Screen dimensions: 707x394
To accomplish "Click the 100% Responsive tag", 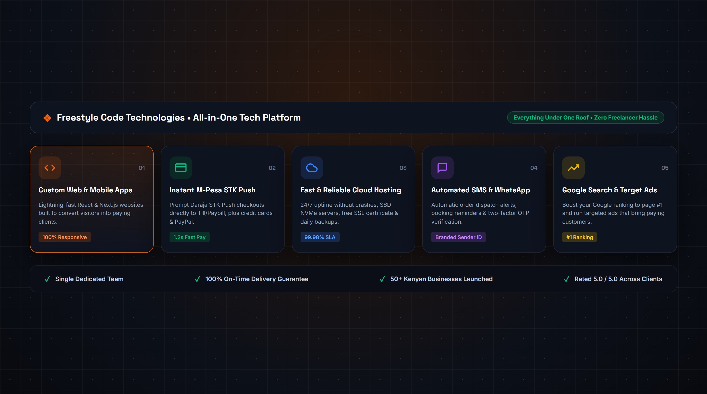I will tap(64, 237).
